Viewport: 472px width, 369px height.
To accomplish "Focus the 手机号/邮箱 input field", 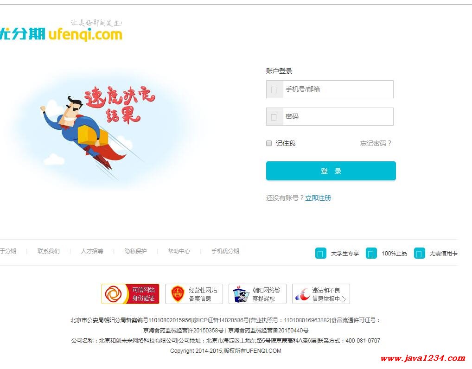I will click(330, 89).
